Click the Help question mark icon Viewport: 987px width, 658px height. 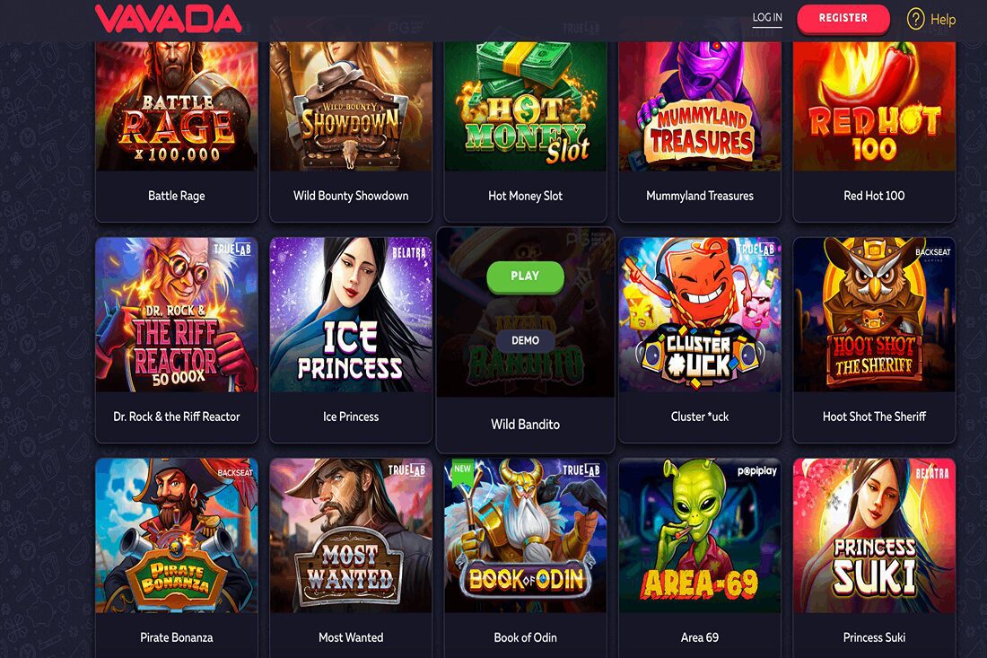click(915, 20)
